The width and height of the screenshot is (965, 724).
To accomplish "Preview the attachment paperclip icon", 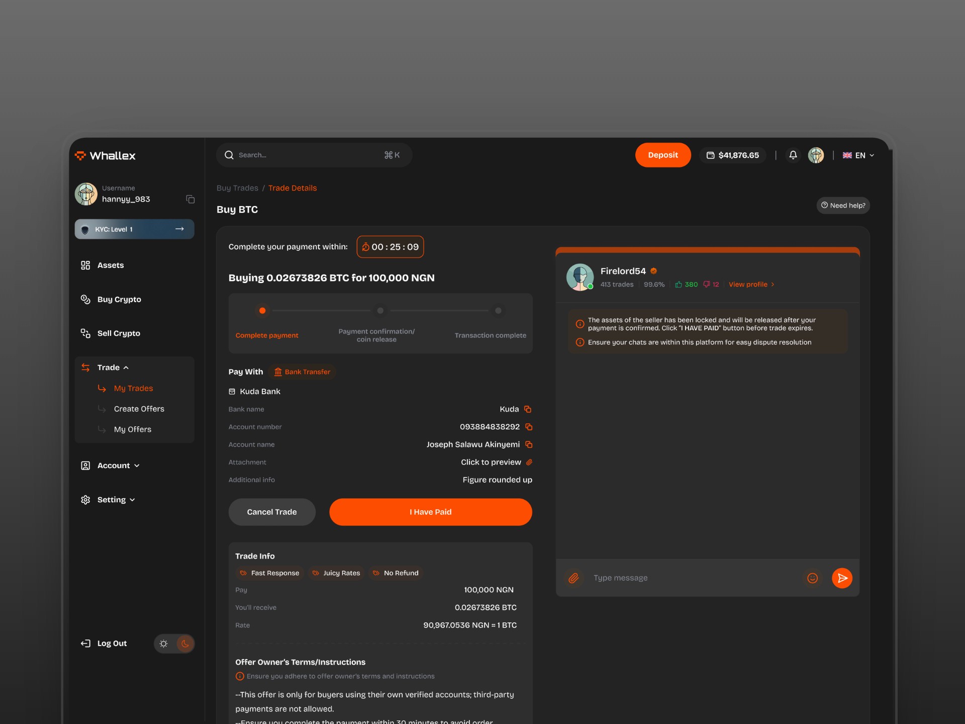I will pyautogui.click(x=529, y=462).
